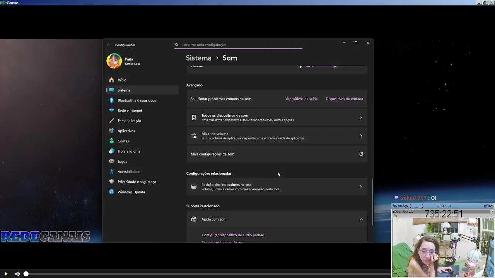Open Mixer de volume chevron
The width and height of the screenshot is (495, 278).
(x=361, y=136)
